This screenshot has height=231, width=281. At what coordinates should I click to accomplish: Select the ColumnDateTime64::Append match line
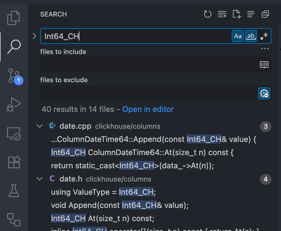click(x=154, y=139)
